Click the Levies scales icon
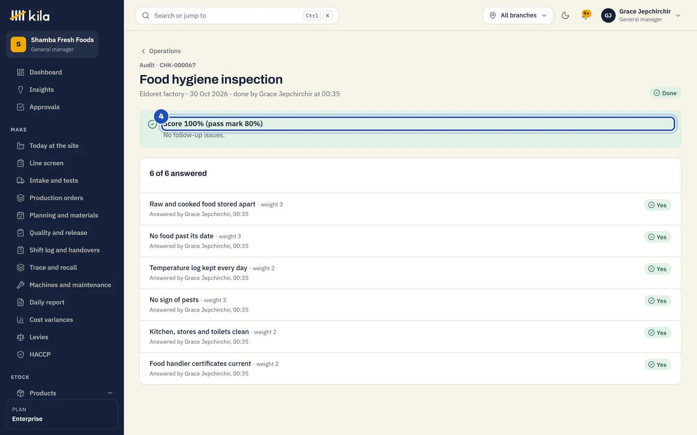Image resolution: width=697 pixels, height=435 pixels. pos(20,337)
